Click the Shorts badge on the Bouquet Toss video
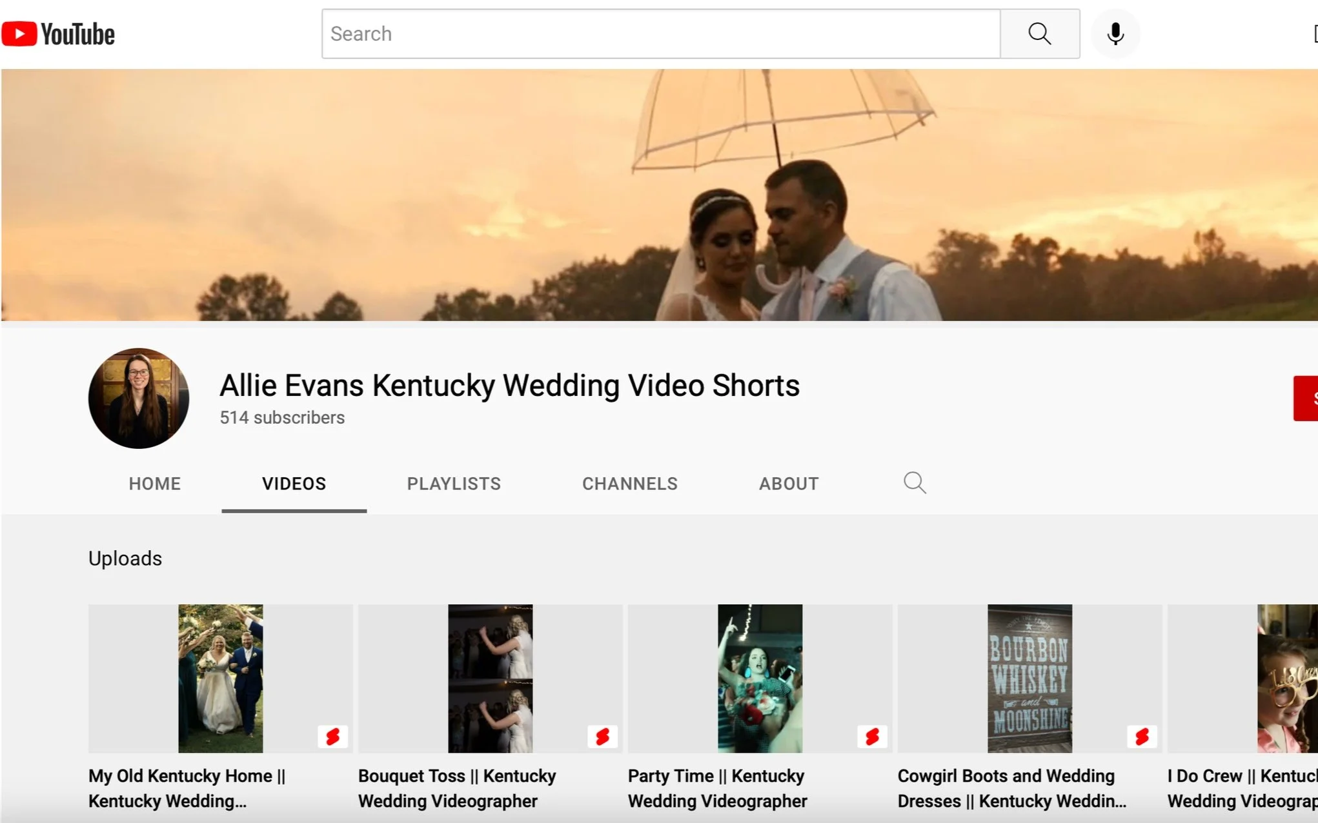The image size is (1318, 823). click(x=603, y=736)
